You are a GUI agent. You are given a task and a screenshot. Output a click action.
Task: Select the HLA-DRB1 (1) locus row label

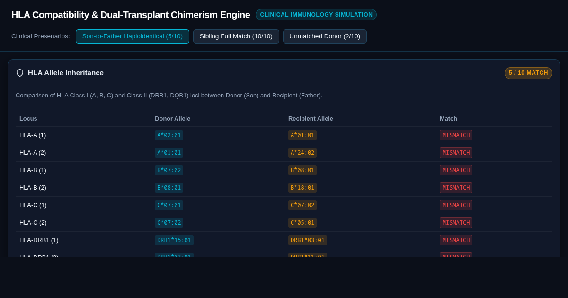[x=39, y=240]
